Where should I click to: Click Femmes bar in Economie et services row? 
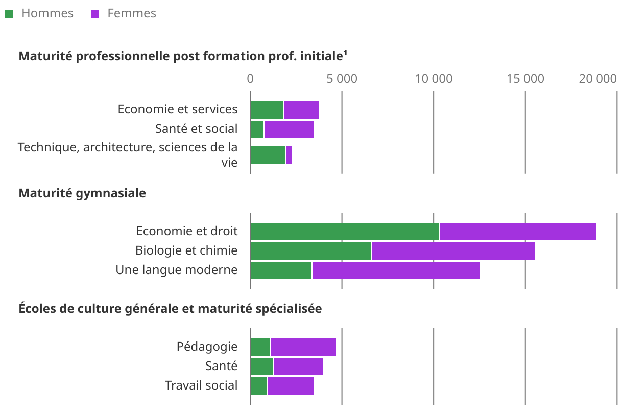coord(301,110)
